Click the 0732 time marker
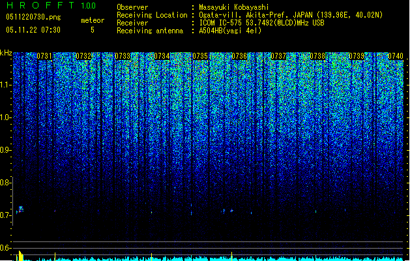Image resolution: width=410 pixels, height=261 pixels. [x=83, y=56]
